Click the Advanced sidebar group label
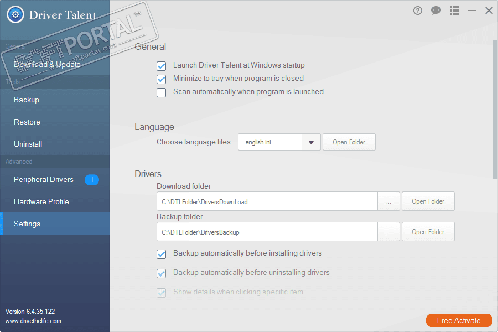This screenshot has width=498, height=332. click(x=19, y=162)
